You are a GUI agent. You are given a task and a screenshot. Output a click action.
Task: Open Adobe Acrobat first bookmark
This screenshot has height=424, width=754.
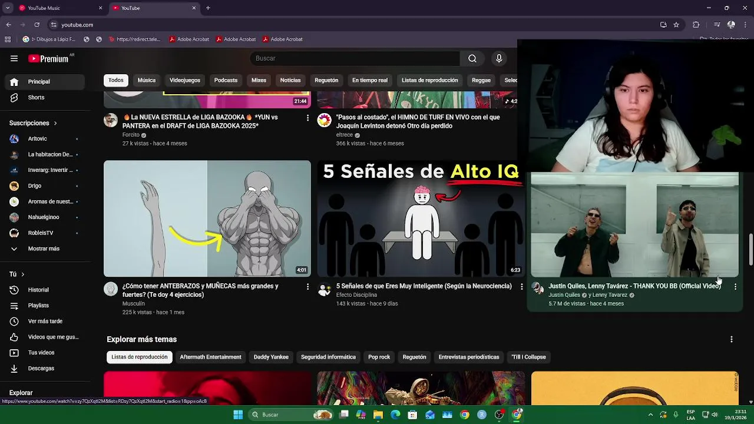(x=189, y=39)
